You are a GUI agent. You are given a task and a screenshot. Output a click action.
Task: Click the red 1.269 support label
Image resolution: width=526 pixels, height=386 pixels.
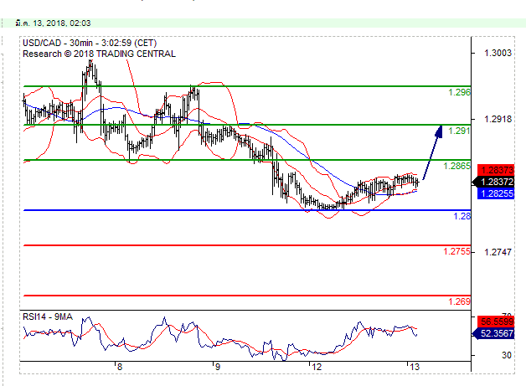coord(459,301)
